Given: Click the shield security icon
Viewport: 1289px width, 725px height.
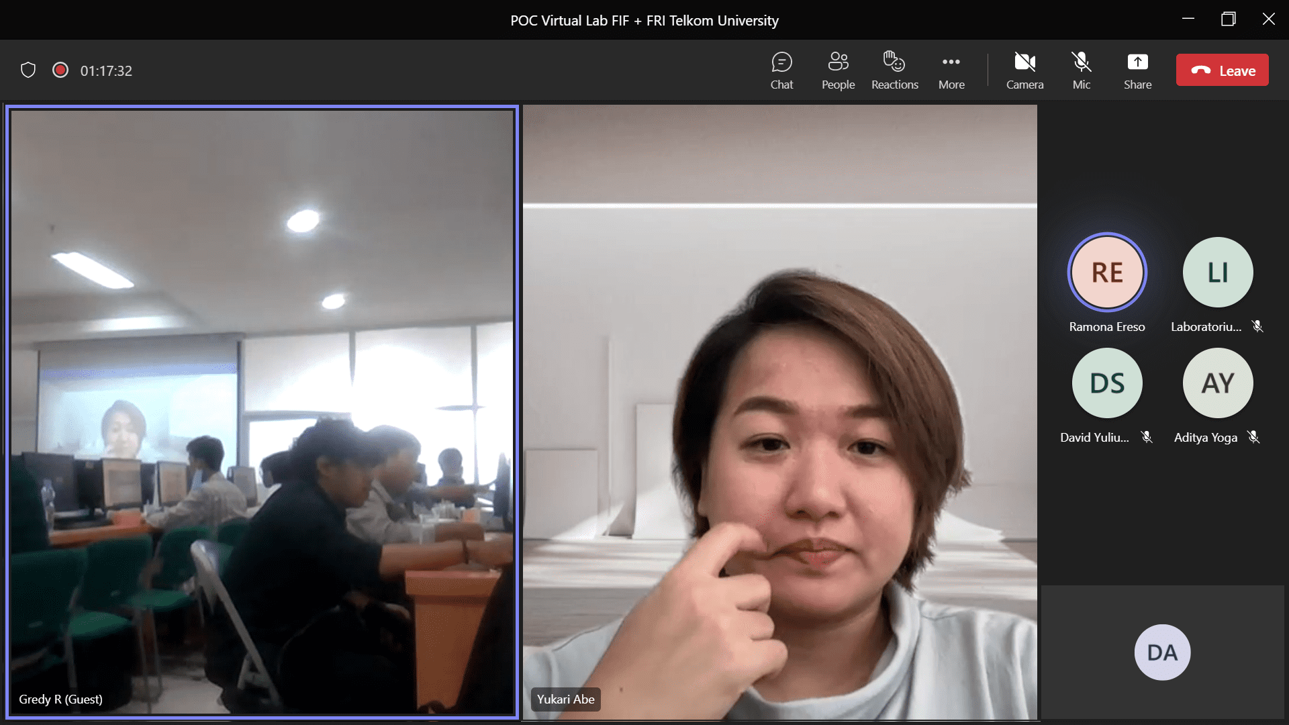Looking at the screenshot, I should pyautogui.click(x=28, y=70).
